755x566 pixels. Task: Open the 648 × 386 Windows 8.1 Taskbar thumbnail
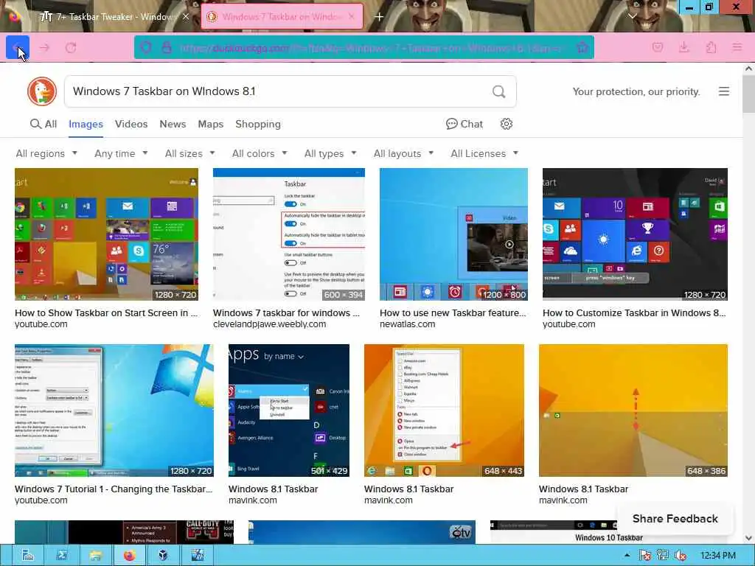coord(633,410)
